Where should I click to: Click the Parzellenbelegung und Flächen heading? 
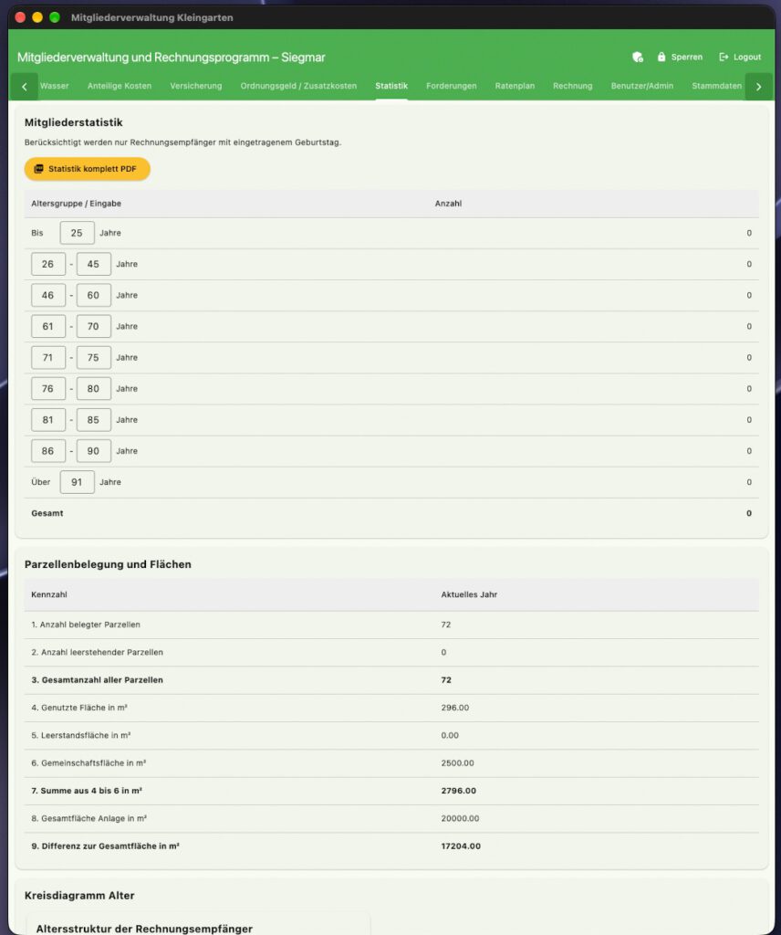[x=108, y=564]
